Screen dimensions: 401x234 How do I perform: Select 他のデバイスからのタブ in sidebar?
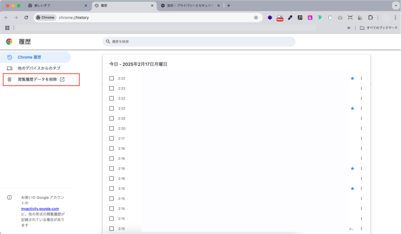(39, 68)
